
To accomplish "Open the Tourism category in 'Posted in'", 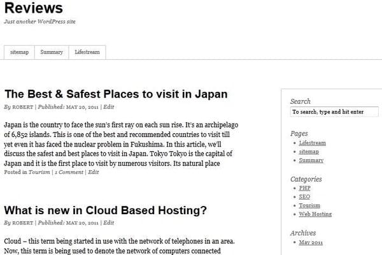I will [39, 172].
